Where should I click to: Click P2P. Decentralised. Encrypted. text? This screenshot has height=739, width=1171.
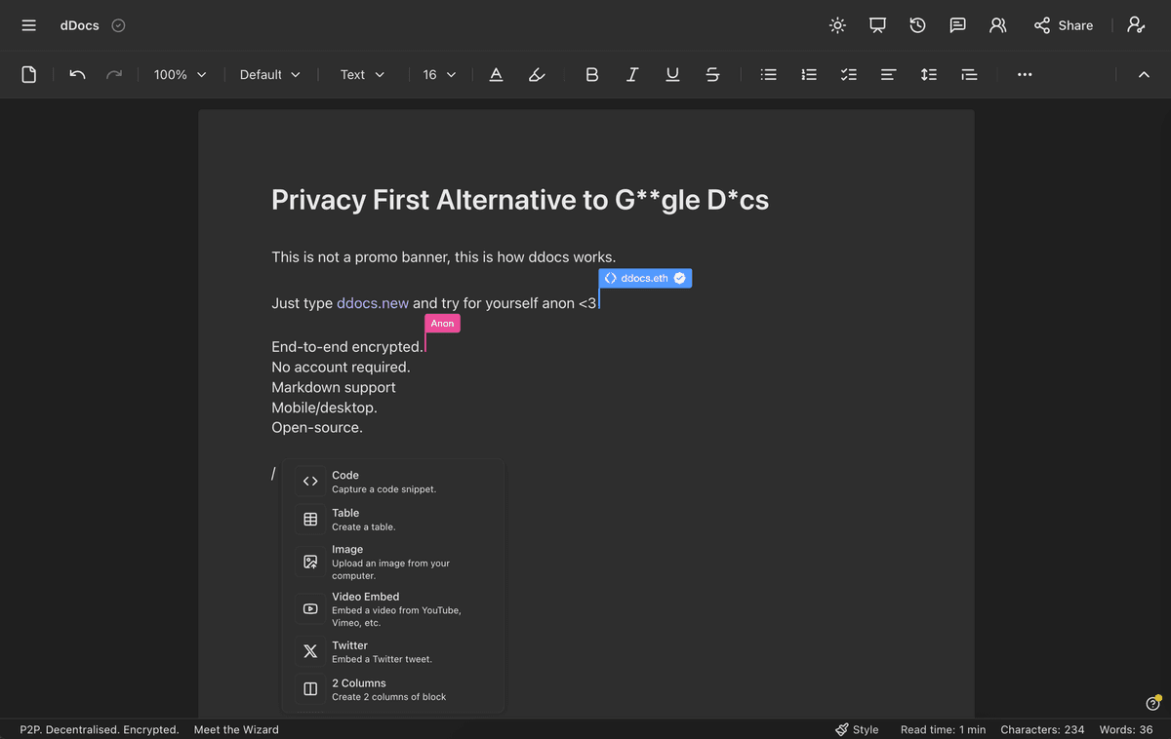100,729
